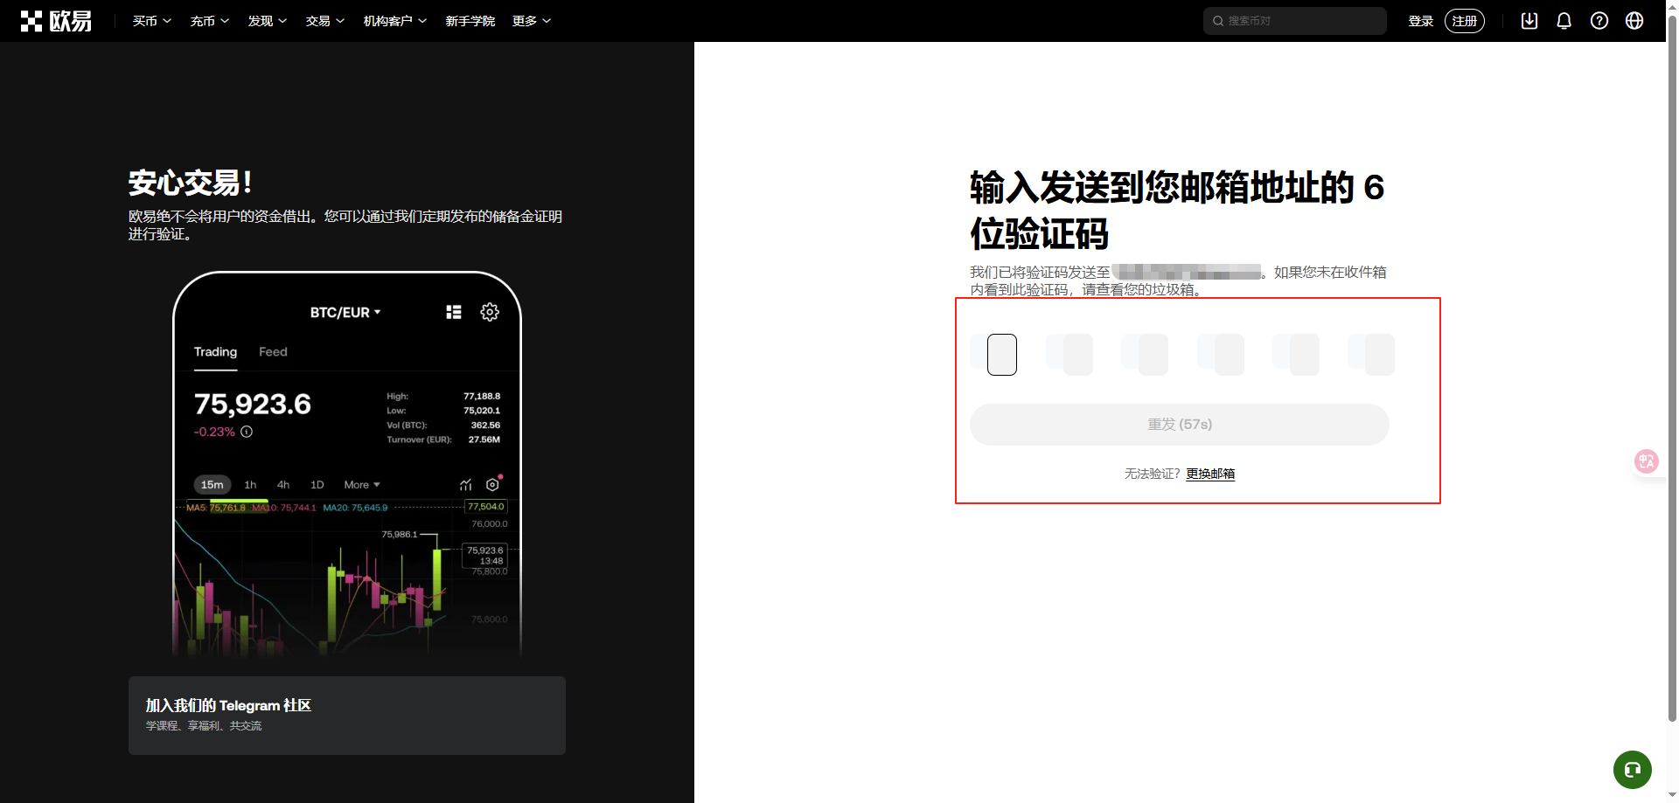Click the pink translate widget on the right
Viewport: 1679px width, 803px height.
(1647, 461)
